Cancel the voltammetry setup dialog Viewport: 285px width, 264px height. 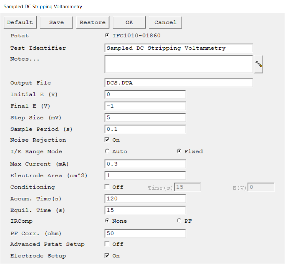tap(165, 22)
